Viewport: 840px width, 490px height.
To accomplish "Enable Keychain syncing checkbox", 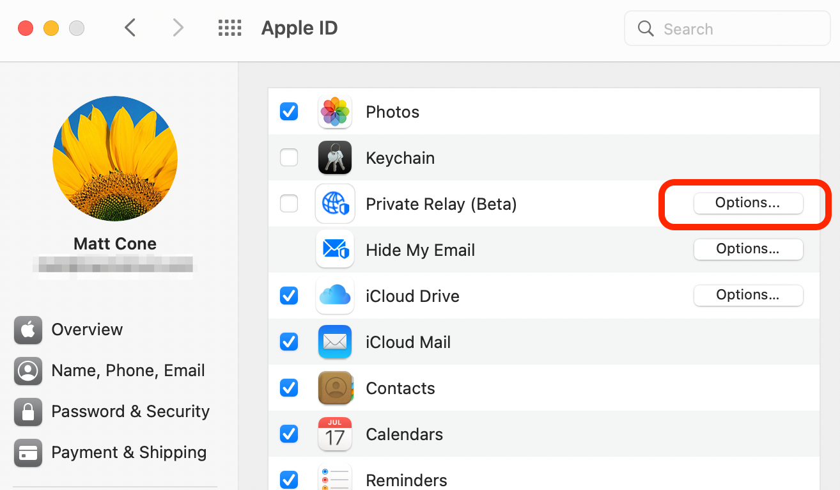I will point(289,157).
